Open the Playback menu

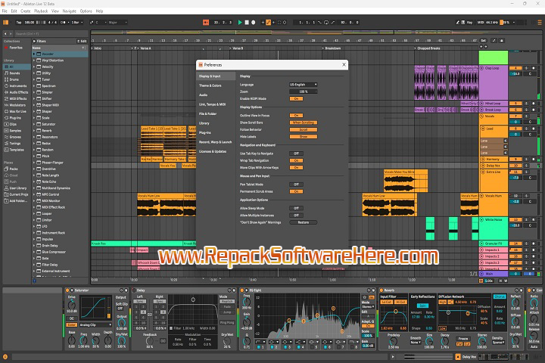pos(41,11)
